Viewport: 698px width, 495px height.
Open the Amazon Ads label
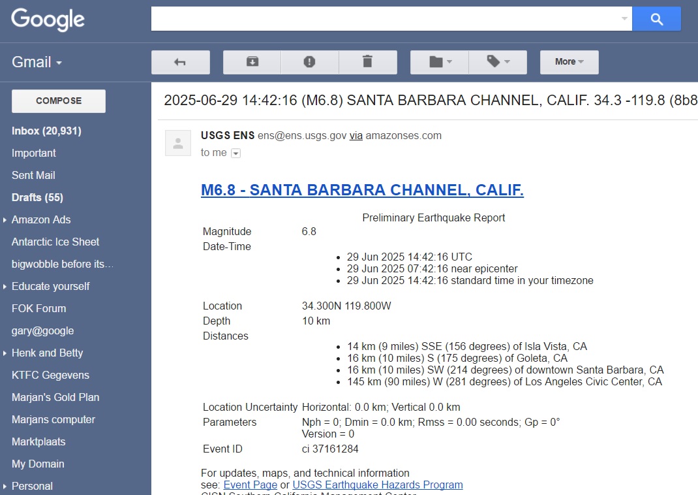[x=41, y=219]
